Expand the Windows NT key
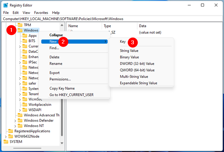Image resolution: width=224 pixels, height=152 pixels. [x=15, y=126]
